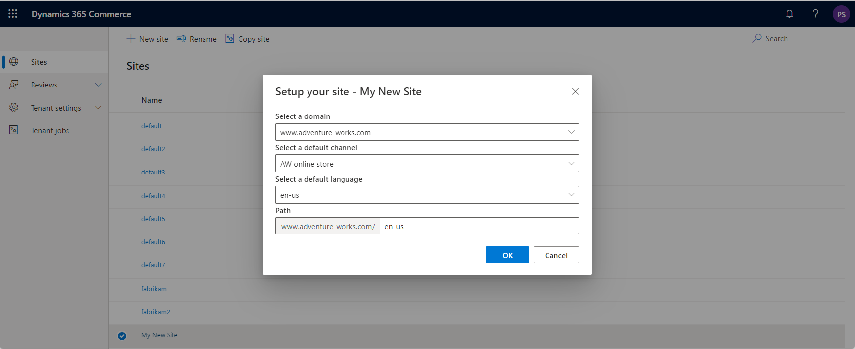This screenshot has height=349, width=855.
Task: Open the fabrikam2 site link
Action: (x=156, y=312)
